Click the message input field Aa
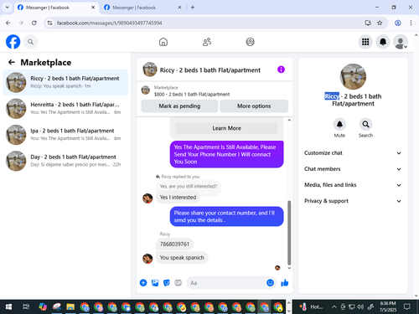This screenshot has width=419, height=314. click(226, 283)
